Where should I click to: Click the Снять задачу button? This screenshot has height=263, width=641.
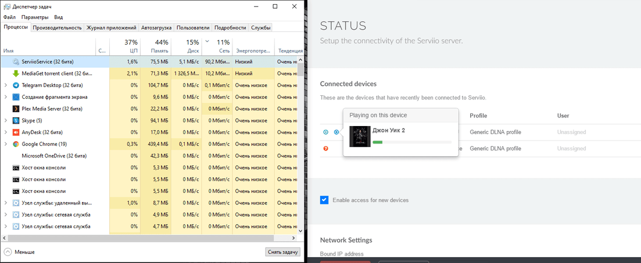click(x=283, y=252)
